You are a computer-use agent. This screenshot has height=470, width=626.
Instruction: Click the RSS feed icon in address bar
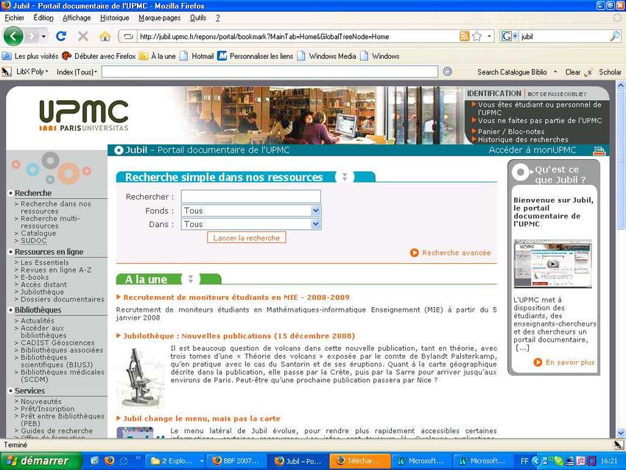pyautogui.click(x=464, y=36)
